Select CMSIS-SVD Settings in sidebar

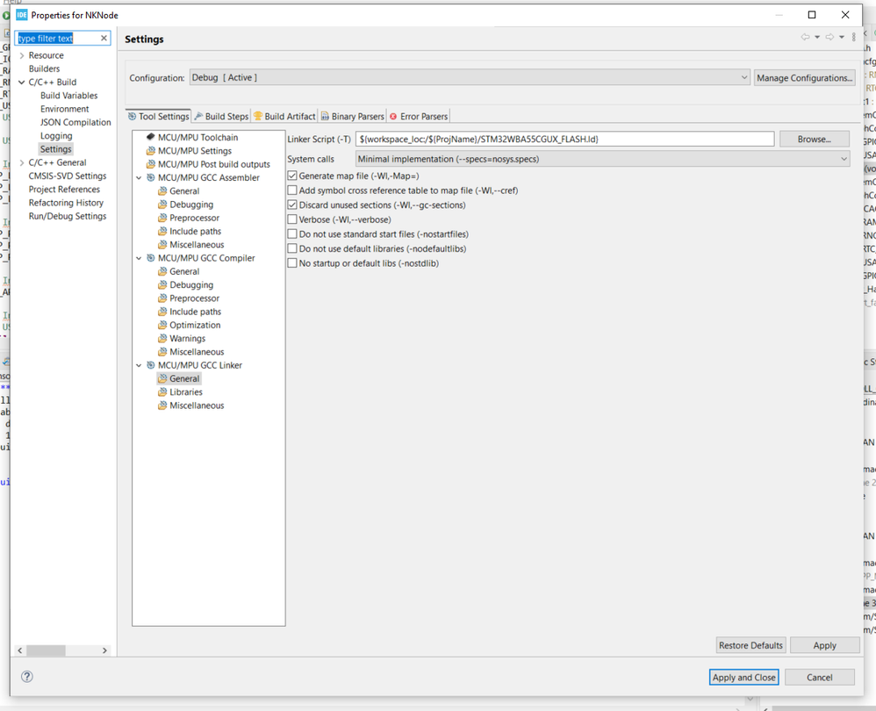coord(68,176)
